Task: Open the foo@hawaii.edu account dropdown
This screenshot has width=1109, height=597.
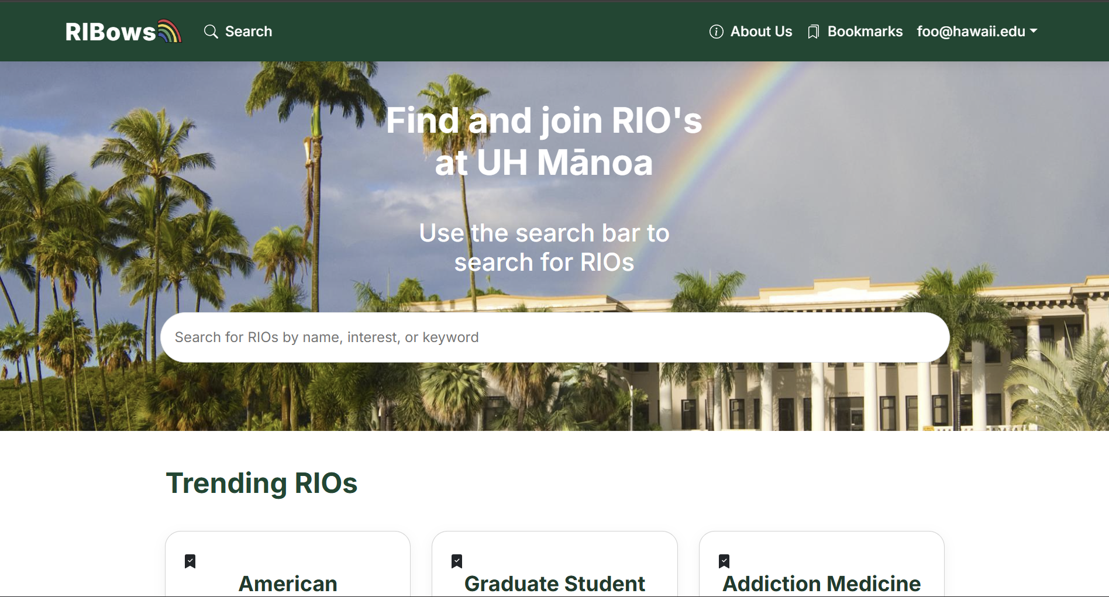Action: [x=971, y=32]
